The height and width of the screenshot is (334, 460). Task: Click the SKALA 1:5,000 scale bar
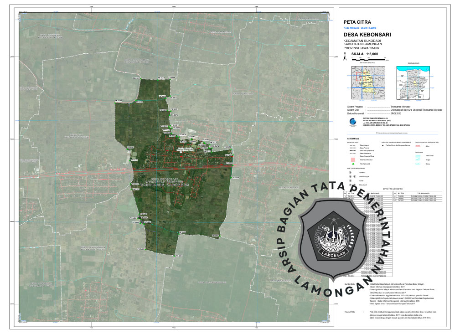coord(368,59)
